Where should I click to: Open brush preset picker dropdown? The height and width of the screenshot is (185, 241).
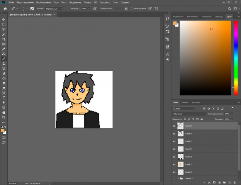(x=27, y=9)
